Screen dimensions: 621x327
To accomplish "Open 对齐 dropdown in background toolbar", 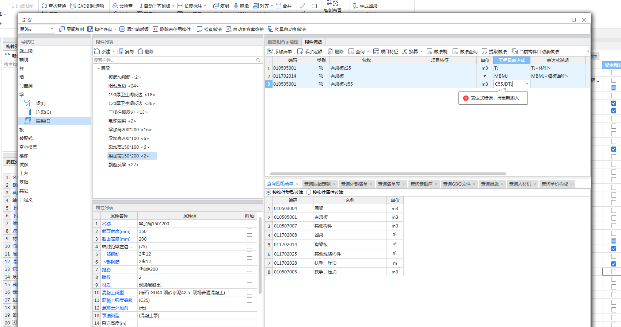I will click(x=272, y=6).
